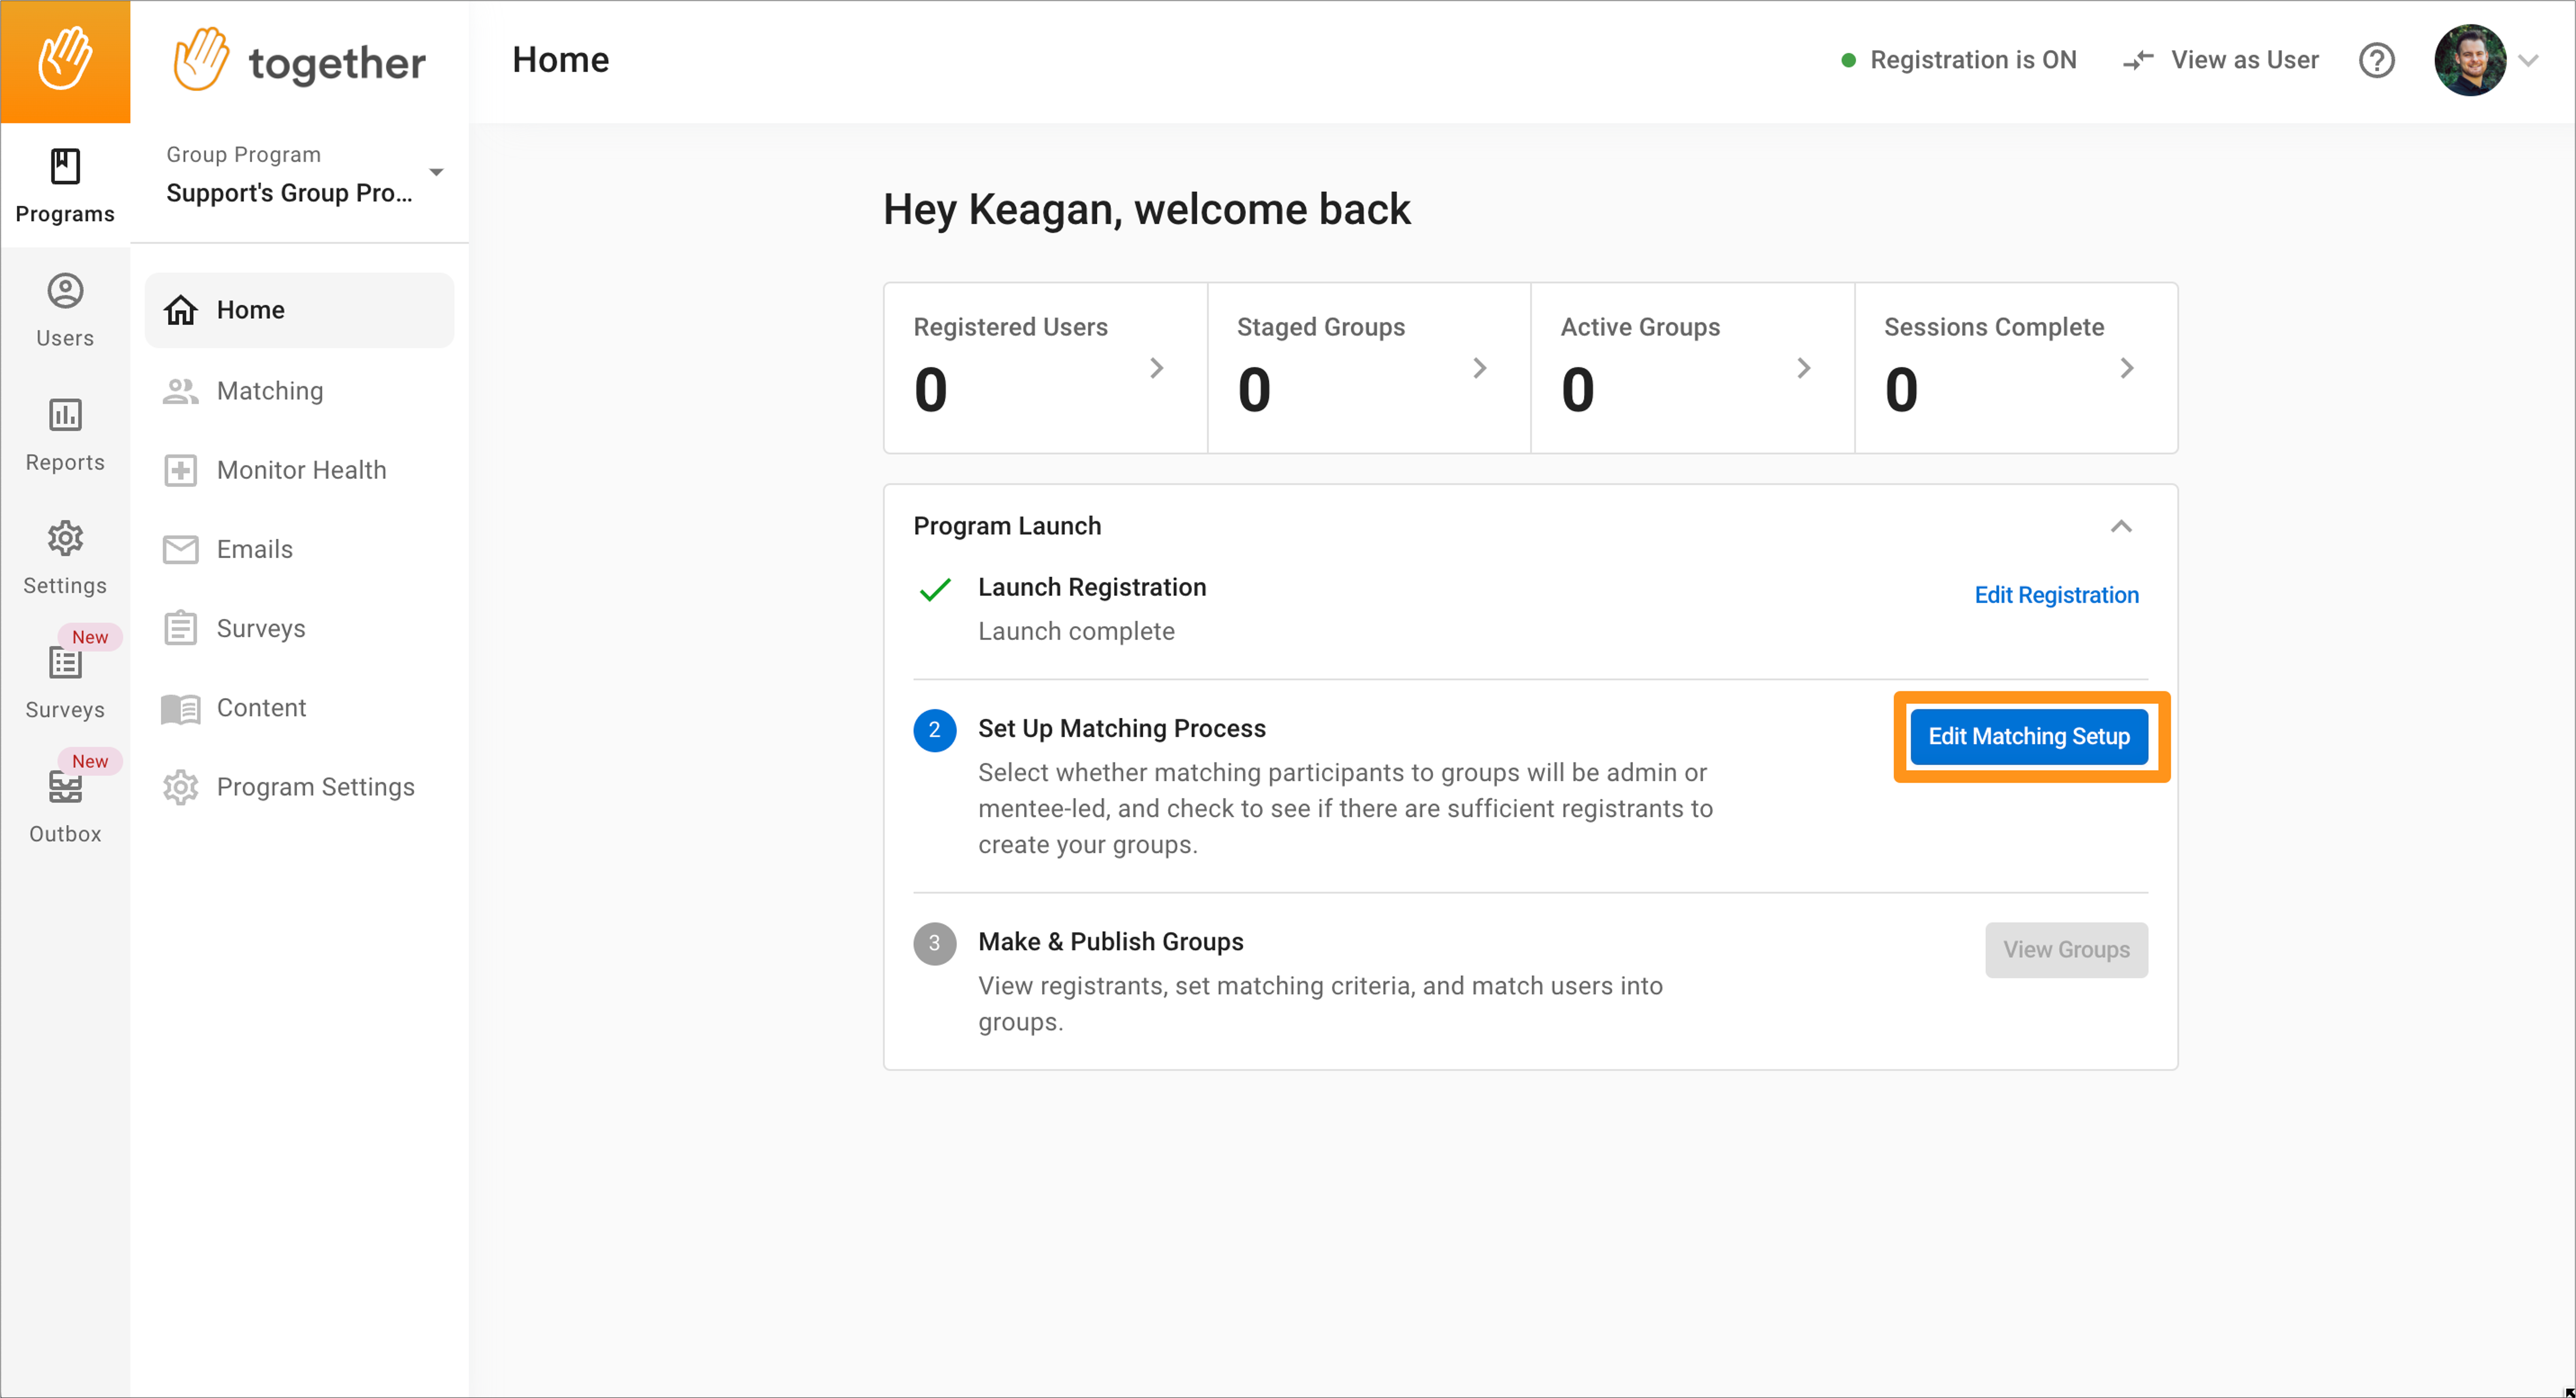
Task: Click the user profile avatar
Action: (2470, 60)
